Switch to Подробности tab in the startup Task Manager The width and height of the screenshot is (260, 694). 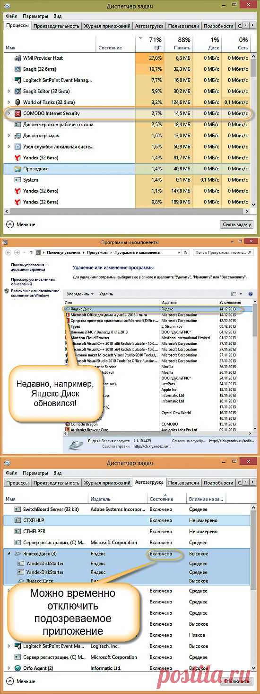218,483
